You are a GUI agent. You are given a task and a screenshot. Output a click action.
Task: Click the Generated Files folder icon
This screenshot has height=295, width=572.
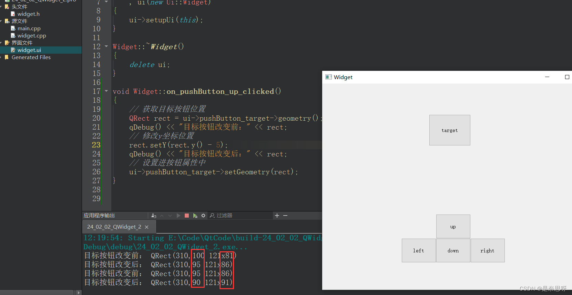point(7,57)
